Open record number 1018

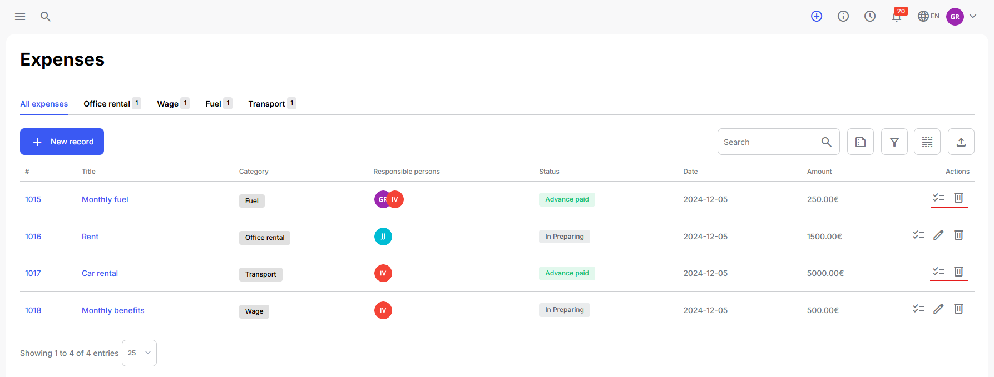point(33,310)
